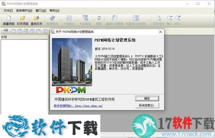Click the PKPM app icon in the main title bar
Image resolution: width=215 pixels, height=138 pixels.
(x=4, y=4)
